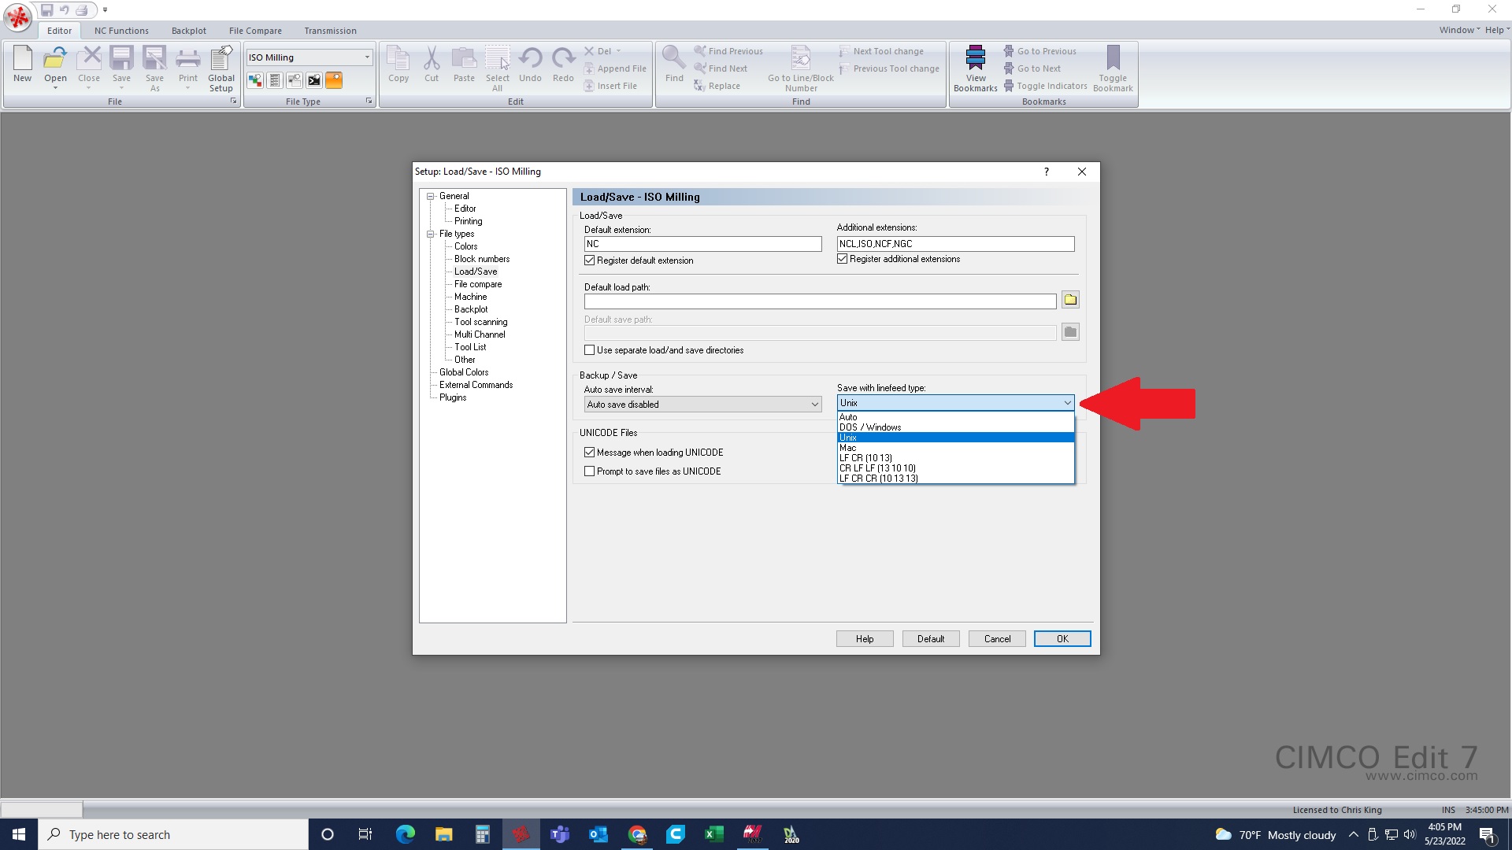This screenshot has height=850, width=1512.
Task: Click the Global Setup icon
Action: pos(221,68)
